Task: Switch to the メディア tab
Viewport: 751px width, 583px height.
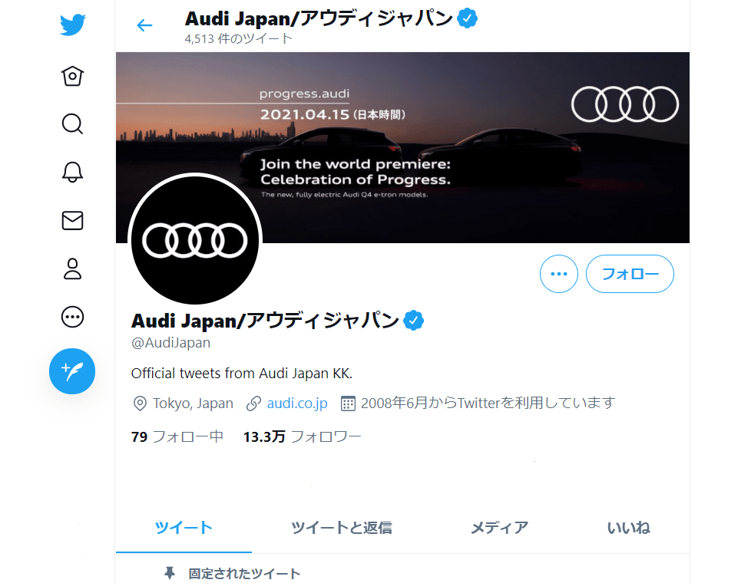Action: click(499, 528)
